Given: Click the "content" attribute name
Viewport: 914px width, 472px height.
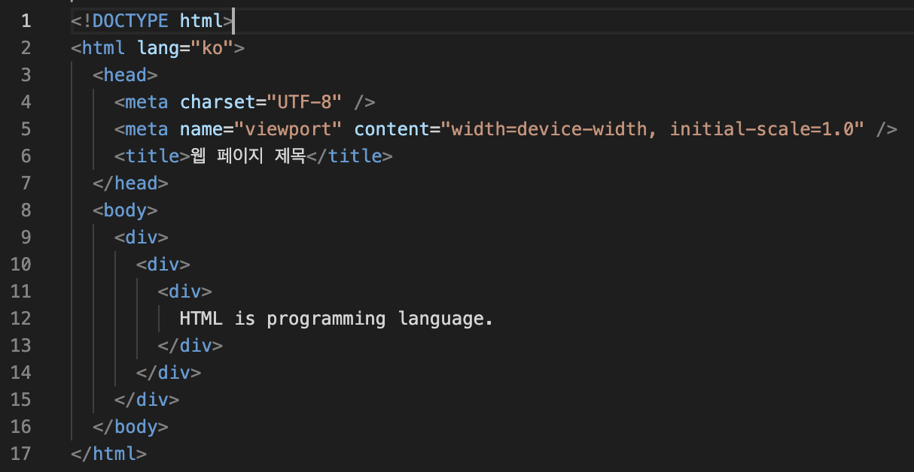Looking at the screenshot, I should tap(392, 129).
